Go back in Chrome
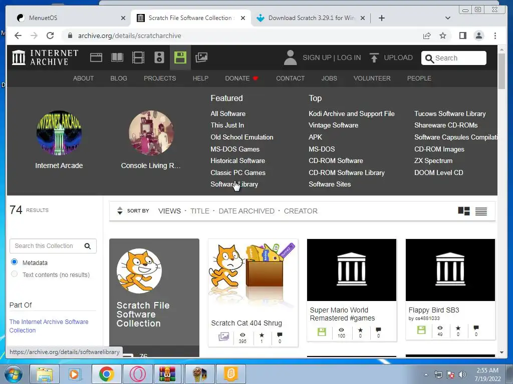This screenshot has height=384, width=513. point(18,35)
